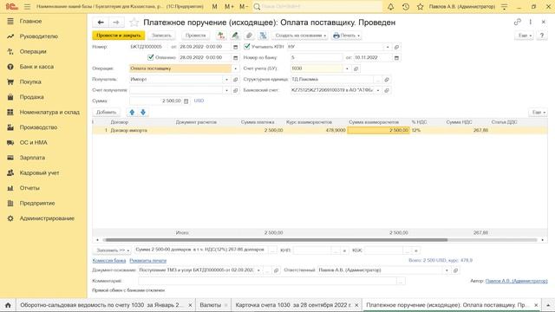The width and height of the screenshot is (555, 312).
Task: Open Заполнить dropdown button
Action: pyautogui.click(x=112, y=250)
